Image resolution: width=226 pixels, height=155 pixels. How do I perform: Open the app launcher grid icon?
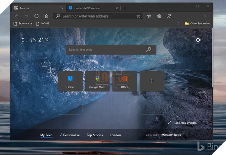pyautogui.click(x=24, y=40)
